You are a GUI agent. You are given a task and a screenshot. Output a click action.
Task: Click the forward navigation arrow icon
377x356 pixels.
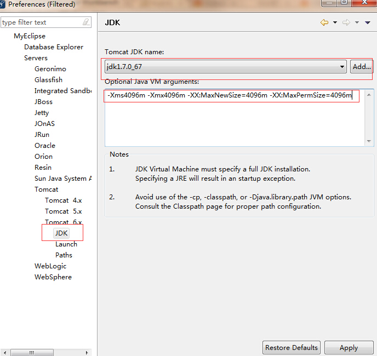point(346,22)
